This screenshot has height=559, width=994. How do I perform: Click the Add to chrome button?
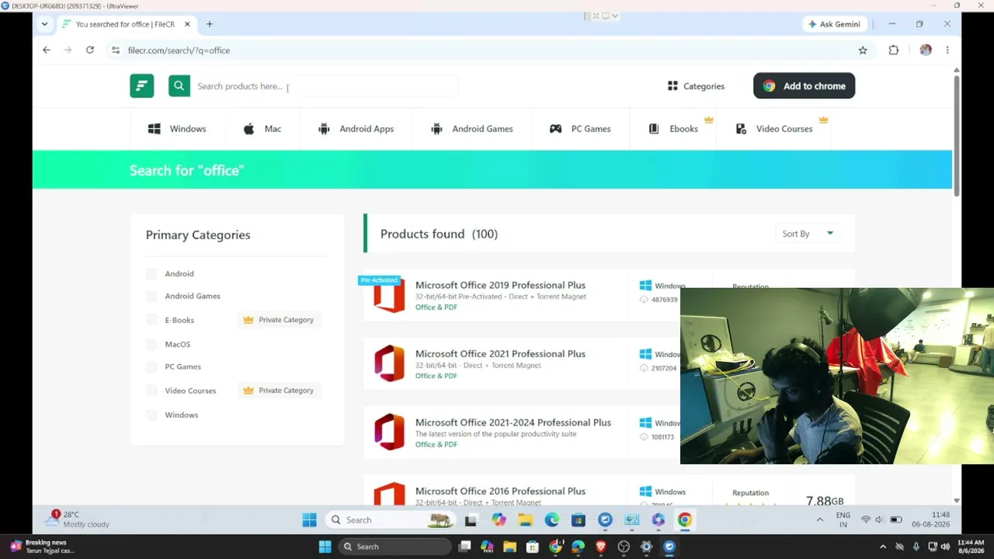tap(804, 86)
